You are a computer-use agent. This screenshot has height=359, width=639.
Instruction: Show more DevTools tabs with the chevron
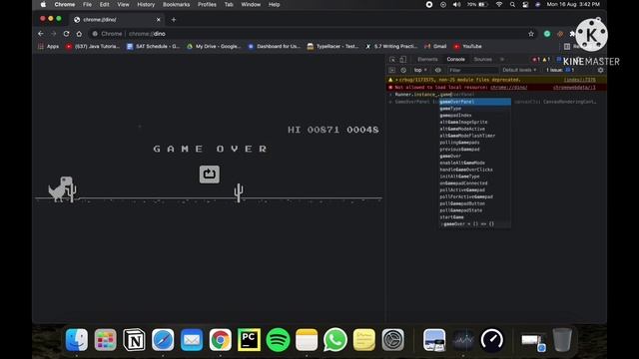tap(502, 60)
